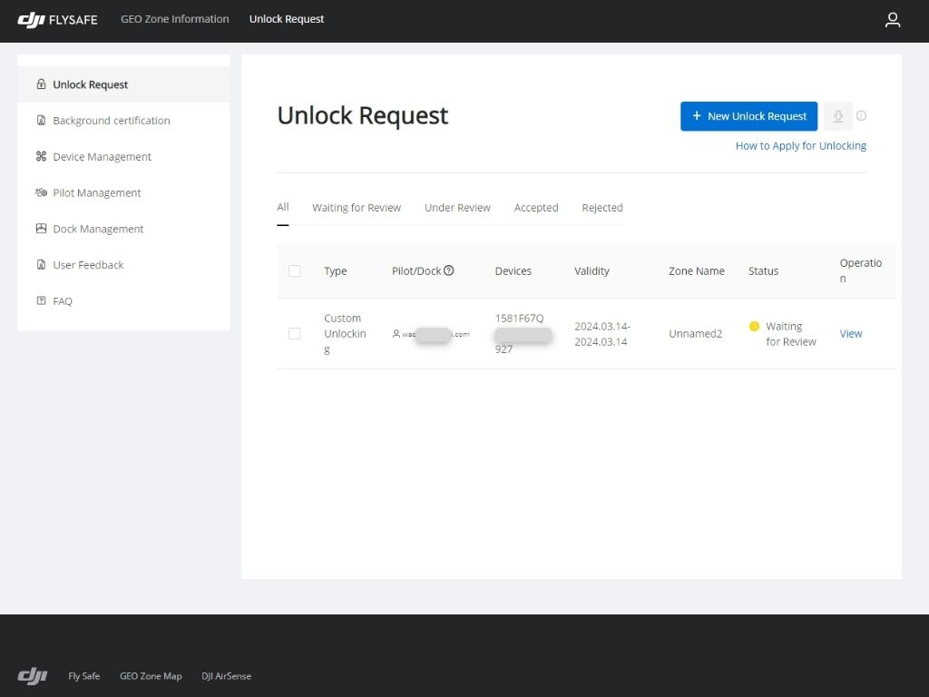929x697 pixels.
Task: Check the Custom Unlocking row checkbox
Action: point(294,334)
